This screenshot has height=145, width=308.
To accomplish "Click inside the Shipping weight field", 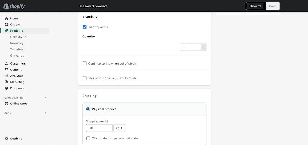I will coord(99,128).
